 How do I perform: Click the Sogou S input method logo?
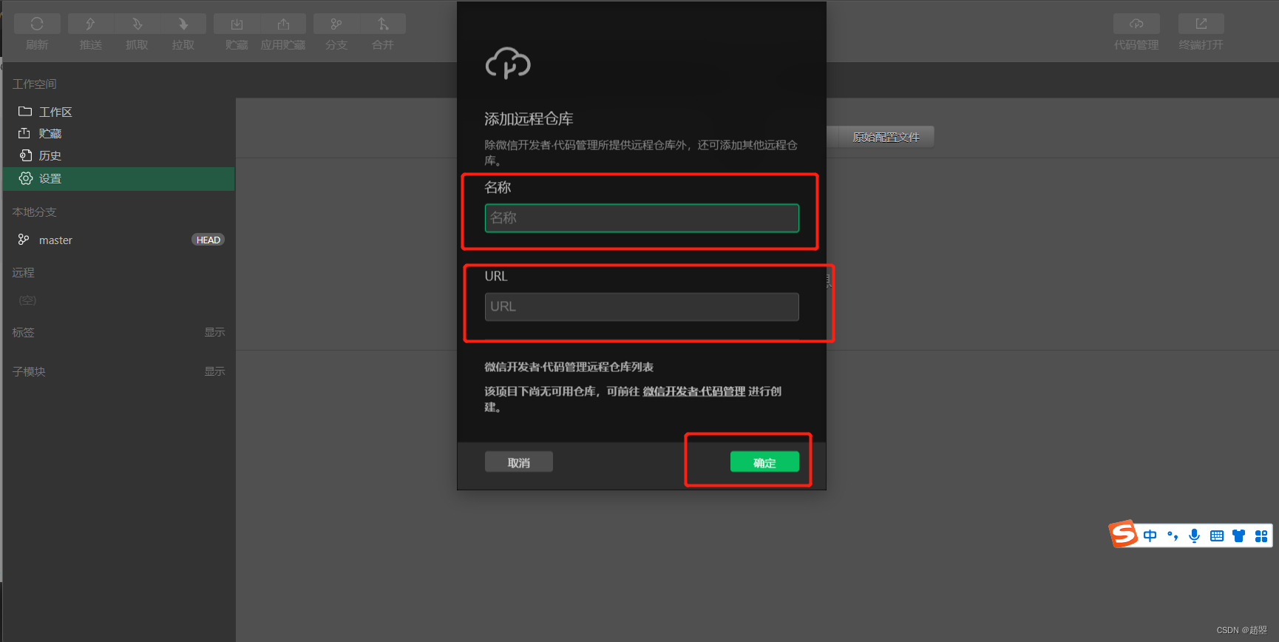[x=1123, y=533]
